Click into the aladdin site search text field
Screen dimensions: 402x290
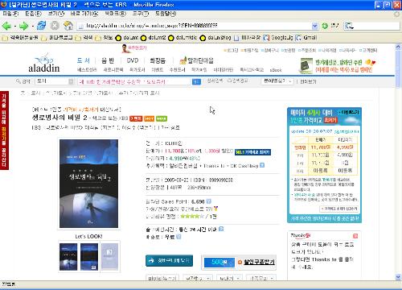coord(134,81)
